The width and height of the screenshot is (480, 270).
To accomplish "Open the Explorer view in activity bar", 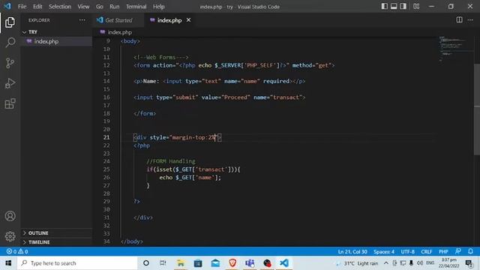I will point(10,22).
